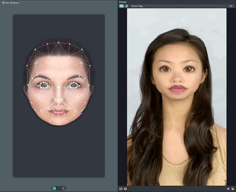The image size is (236, 192).
Task: Click the chin vertex of the face mesh
Action: [59, 124]
